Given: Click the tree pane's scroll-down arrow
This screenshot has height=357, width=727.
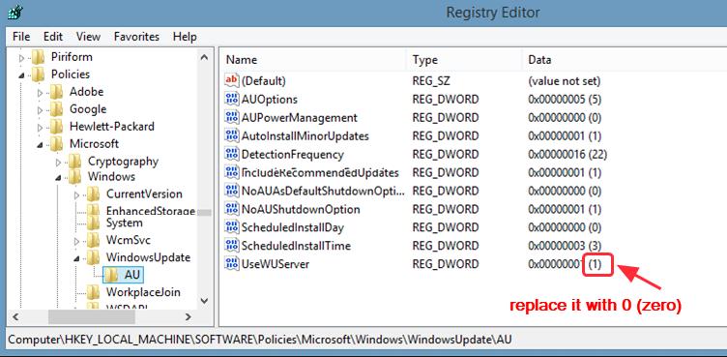Looking at the screenshot, I should (x=204, y=301).
